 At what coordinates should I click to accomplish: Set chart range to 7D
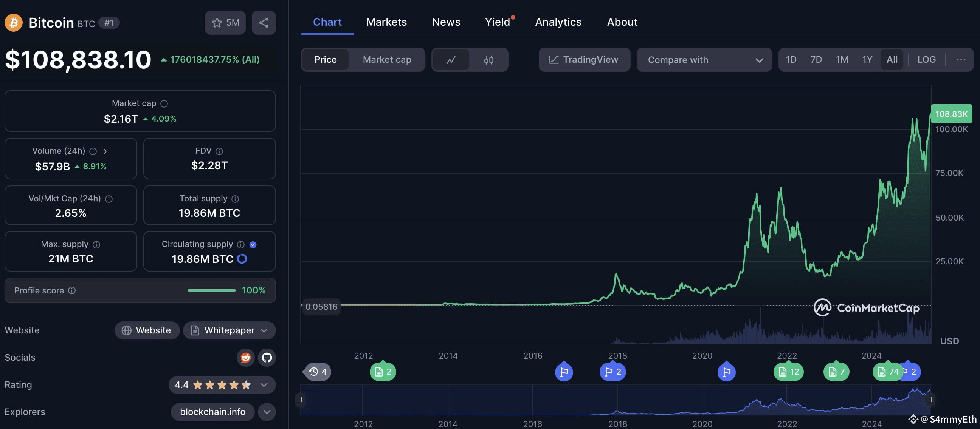tap(816, 60)
